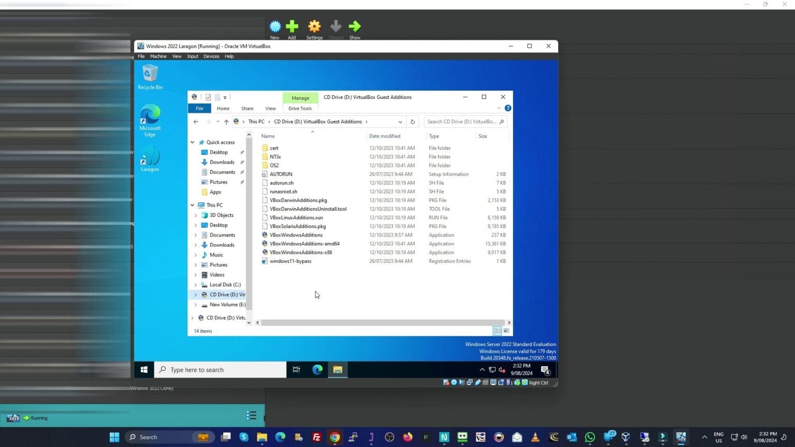The image size is (795, 447).
Task: Open the address bar dropdown arrow
Action: 400,122
